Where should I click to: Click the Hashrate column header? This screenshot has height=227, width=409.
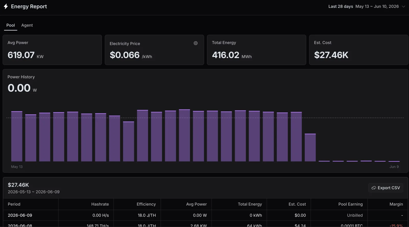pyautogui.click(x=100, y=204)
